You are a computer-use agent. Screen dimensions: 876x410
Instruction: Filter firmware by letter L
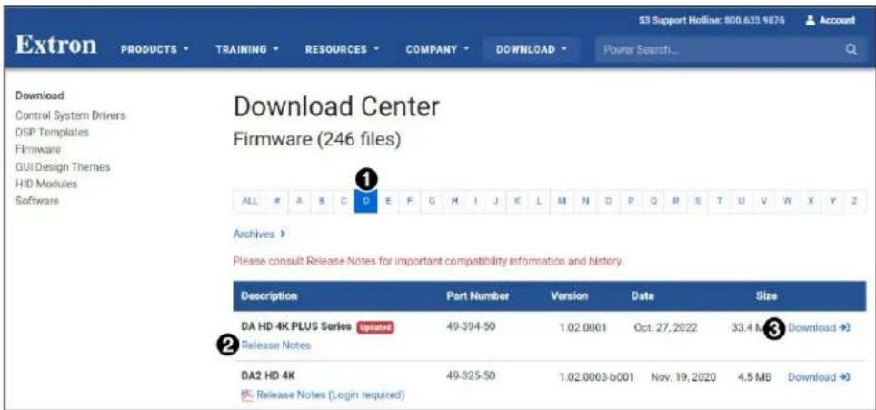pyautogui.click(x=539, y=202)
